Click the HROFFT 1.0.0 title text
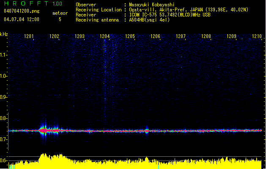 point(33,3)
